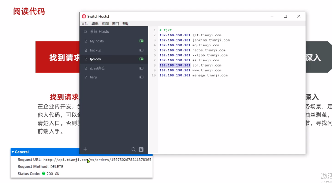The height and width of the screenshot is (183, 332).
Task: Click the SwitchHosts! app logo icon
Action: click(x=84, y=16)
